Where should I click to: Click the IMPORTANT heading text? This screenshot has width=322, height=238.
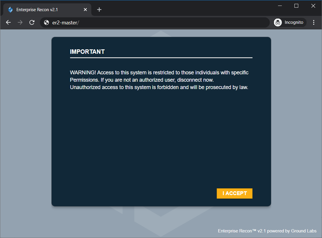(87, 51)
